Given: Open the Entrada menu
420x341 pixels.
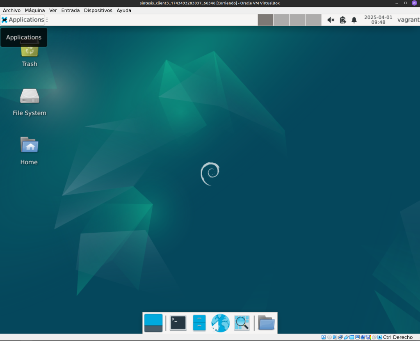Looking at the screenshot, I should 71,10.
